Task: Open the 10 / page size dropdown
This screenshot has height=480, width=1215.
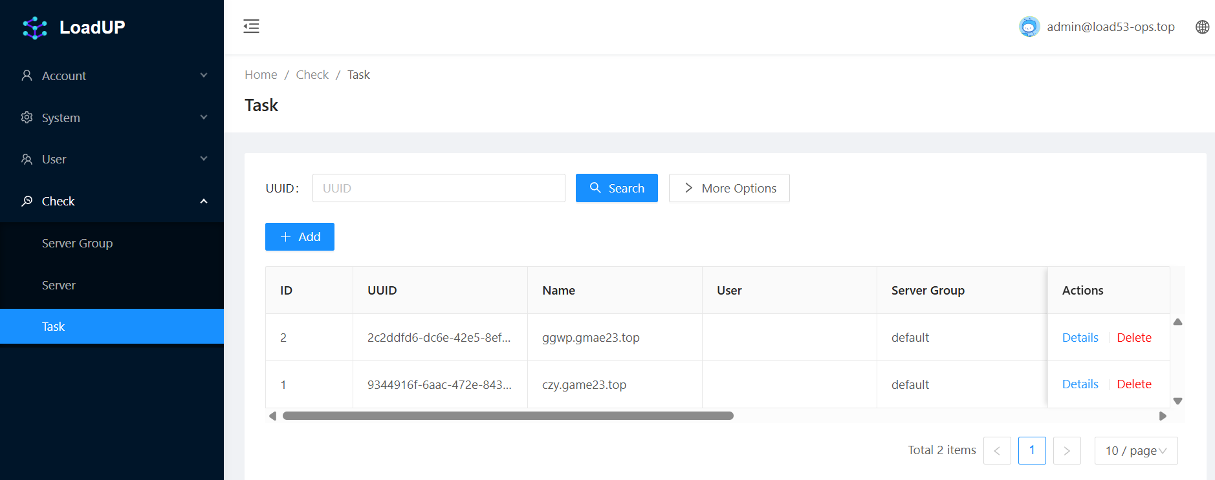Action: 1135,451
